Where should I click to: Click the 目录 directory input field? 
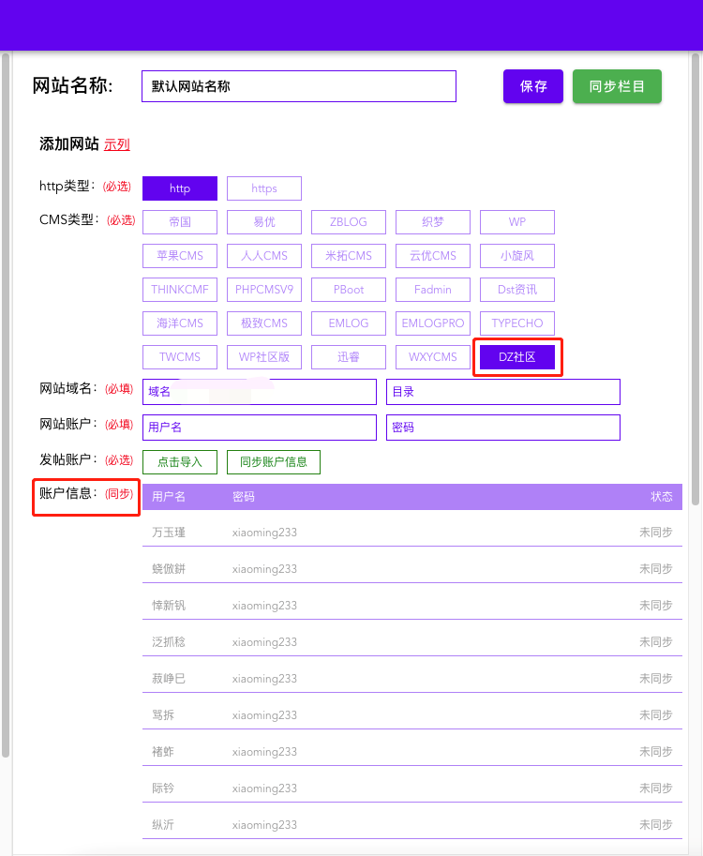click(x=502, y=392)
